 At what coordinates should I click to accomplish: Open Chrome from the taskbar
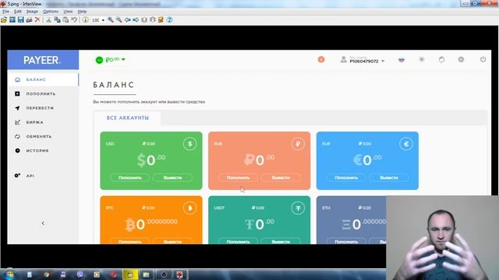pos(46,275)
